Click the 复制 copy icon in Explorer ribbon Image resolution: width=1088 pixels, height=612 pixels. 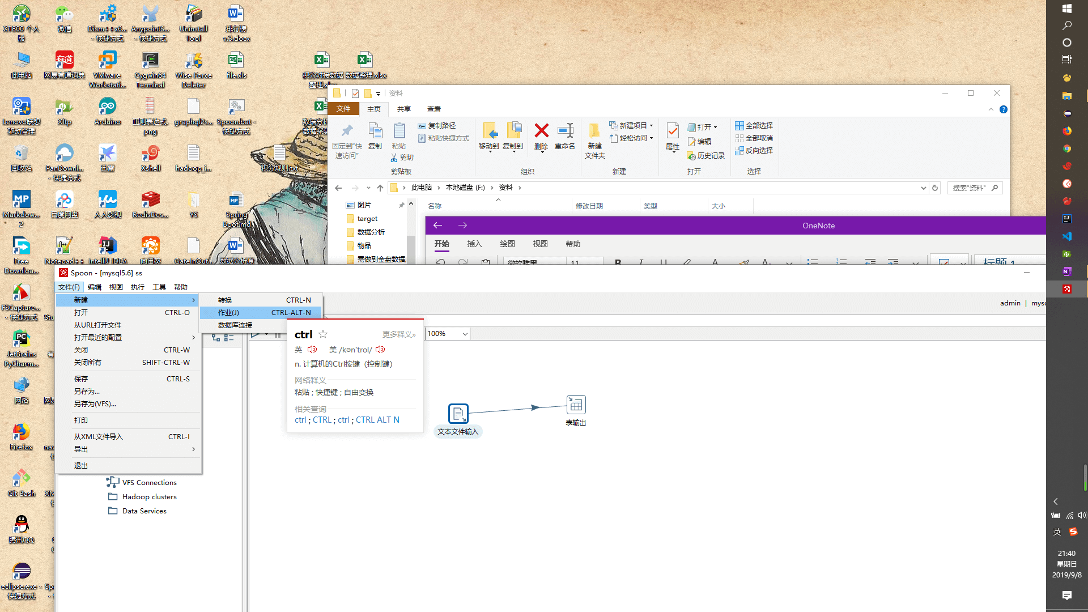tap(375, 131)
